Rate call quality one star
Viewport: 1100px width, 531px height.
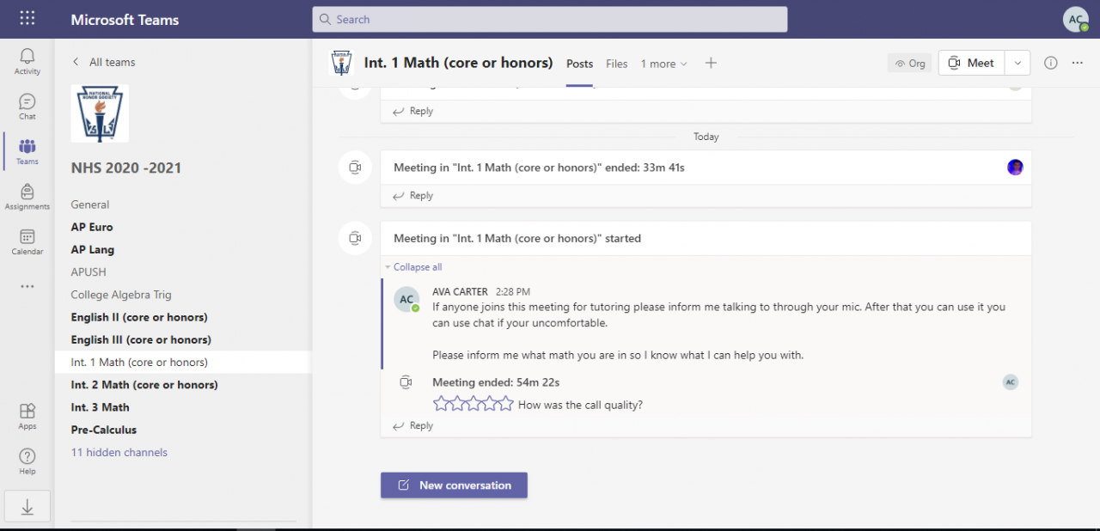pyautogui.click(x=441, y=404)
